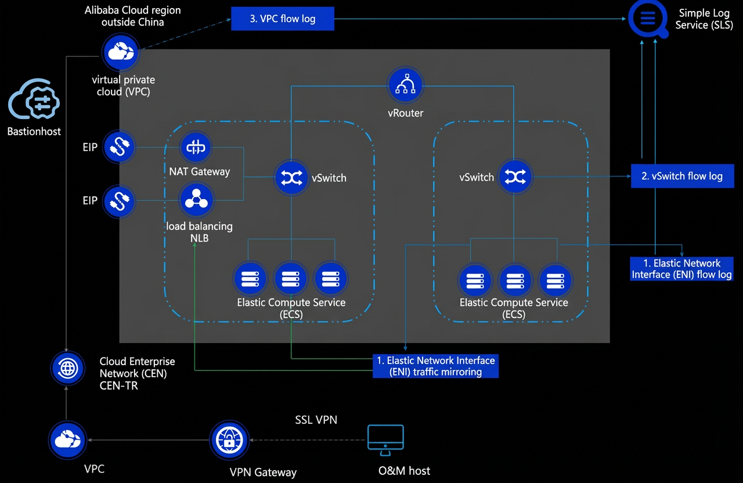This screenshot has height=483, width=743.
Task: Click the 'load balancing NLB' label
Action: point(200,232)
